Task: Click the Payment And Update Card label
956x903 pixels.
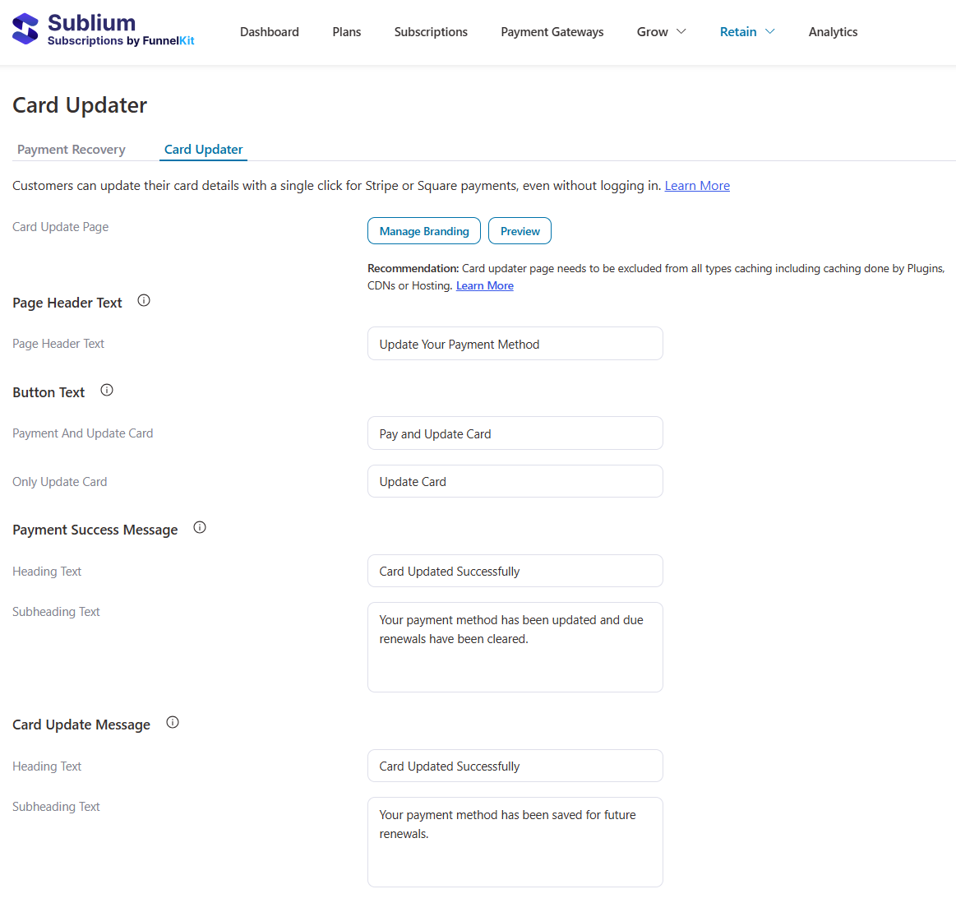Action: tap(83, 433)
